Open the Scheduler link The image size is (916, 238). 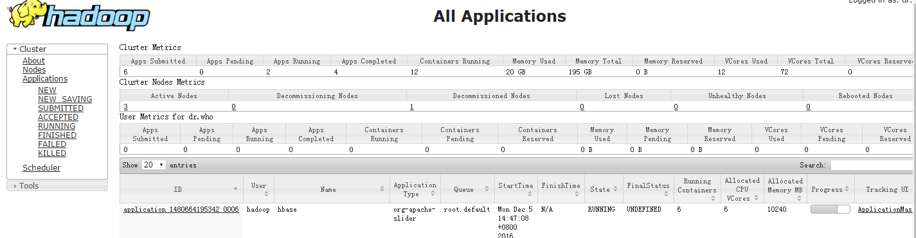[x=41, y=168]
